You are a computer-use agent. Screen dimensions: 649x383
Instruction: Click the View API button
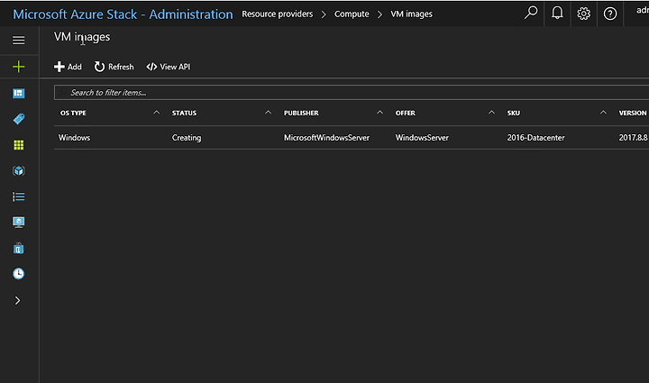coord(169,67)
